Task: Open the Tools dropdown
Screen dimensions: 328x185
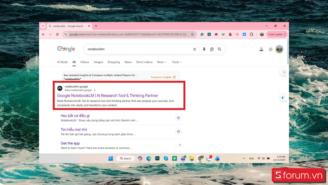Action: pos(177,62)
